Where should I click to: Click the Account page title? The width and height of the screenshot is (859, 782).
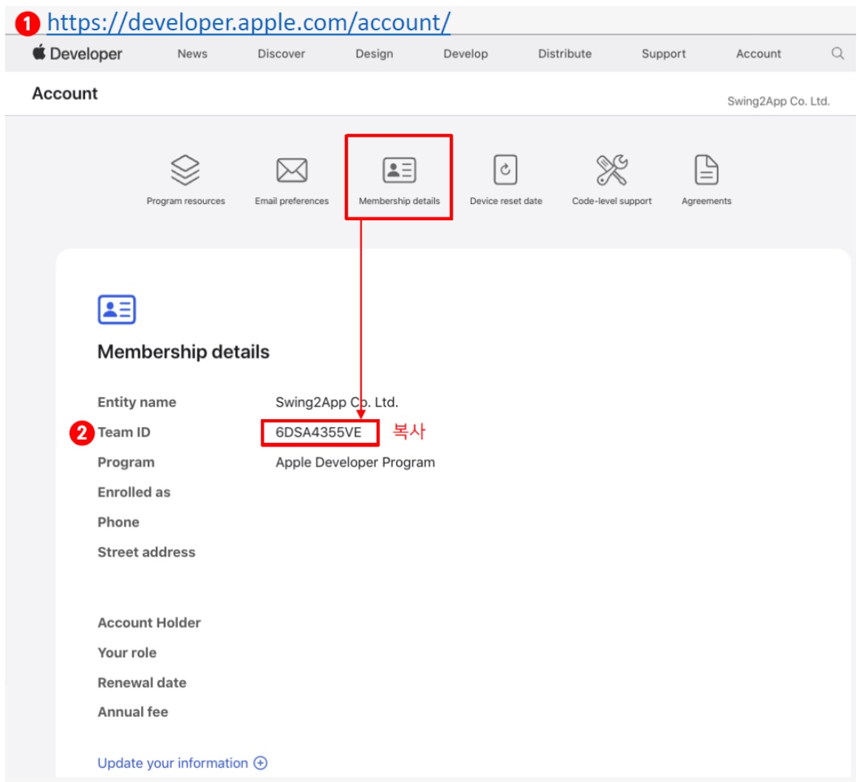pyautogui.click(x=65, y=93)
